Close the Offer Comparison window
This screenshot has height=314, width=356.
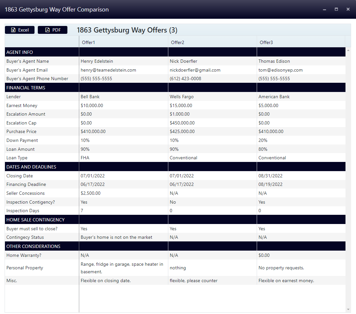pos(348,10)
